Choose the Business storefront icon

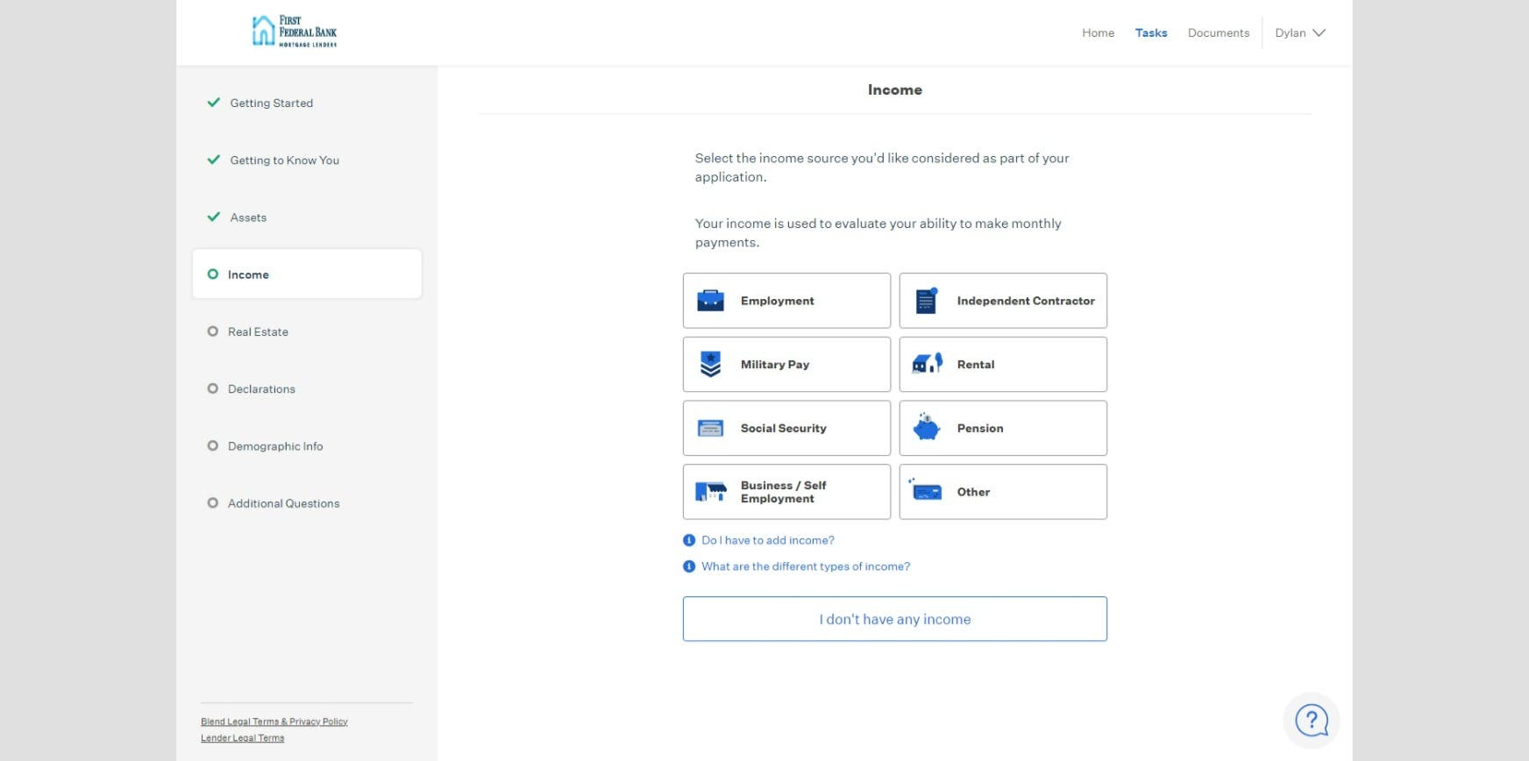(x=710, y=492)
